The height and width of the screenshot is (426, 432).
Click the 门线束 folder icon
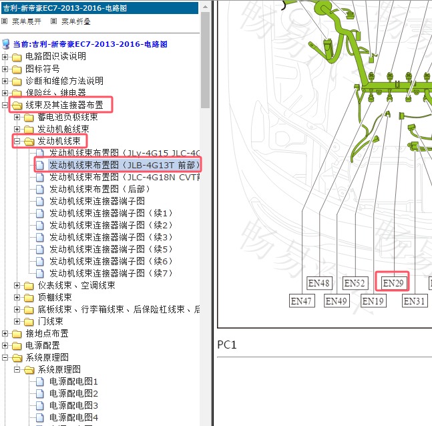(29, 322)
